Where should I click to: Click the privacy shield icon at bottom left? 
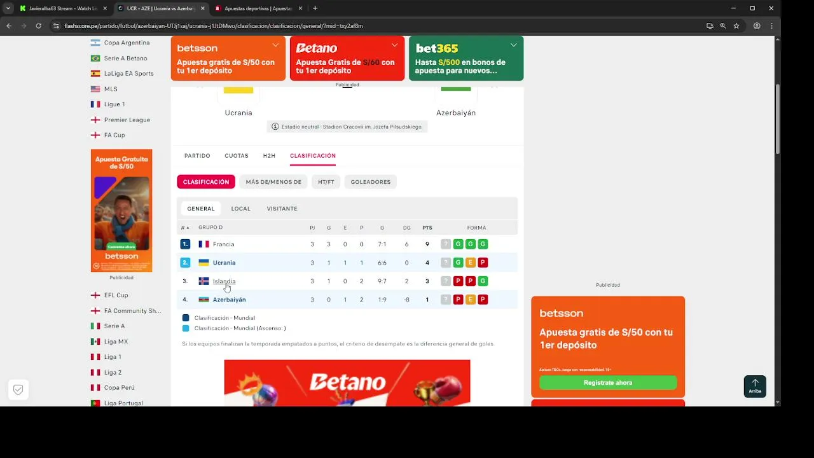coord(18,390)
